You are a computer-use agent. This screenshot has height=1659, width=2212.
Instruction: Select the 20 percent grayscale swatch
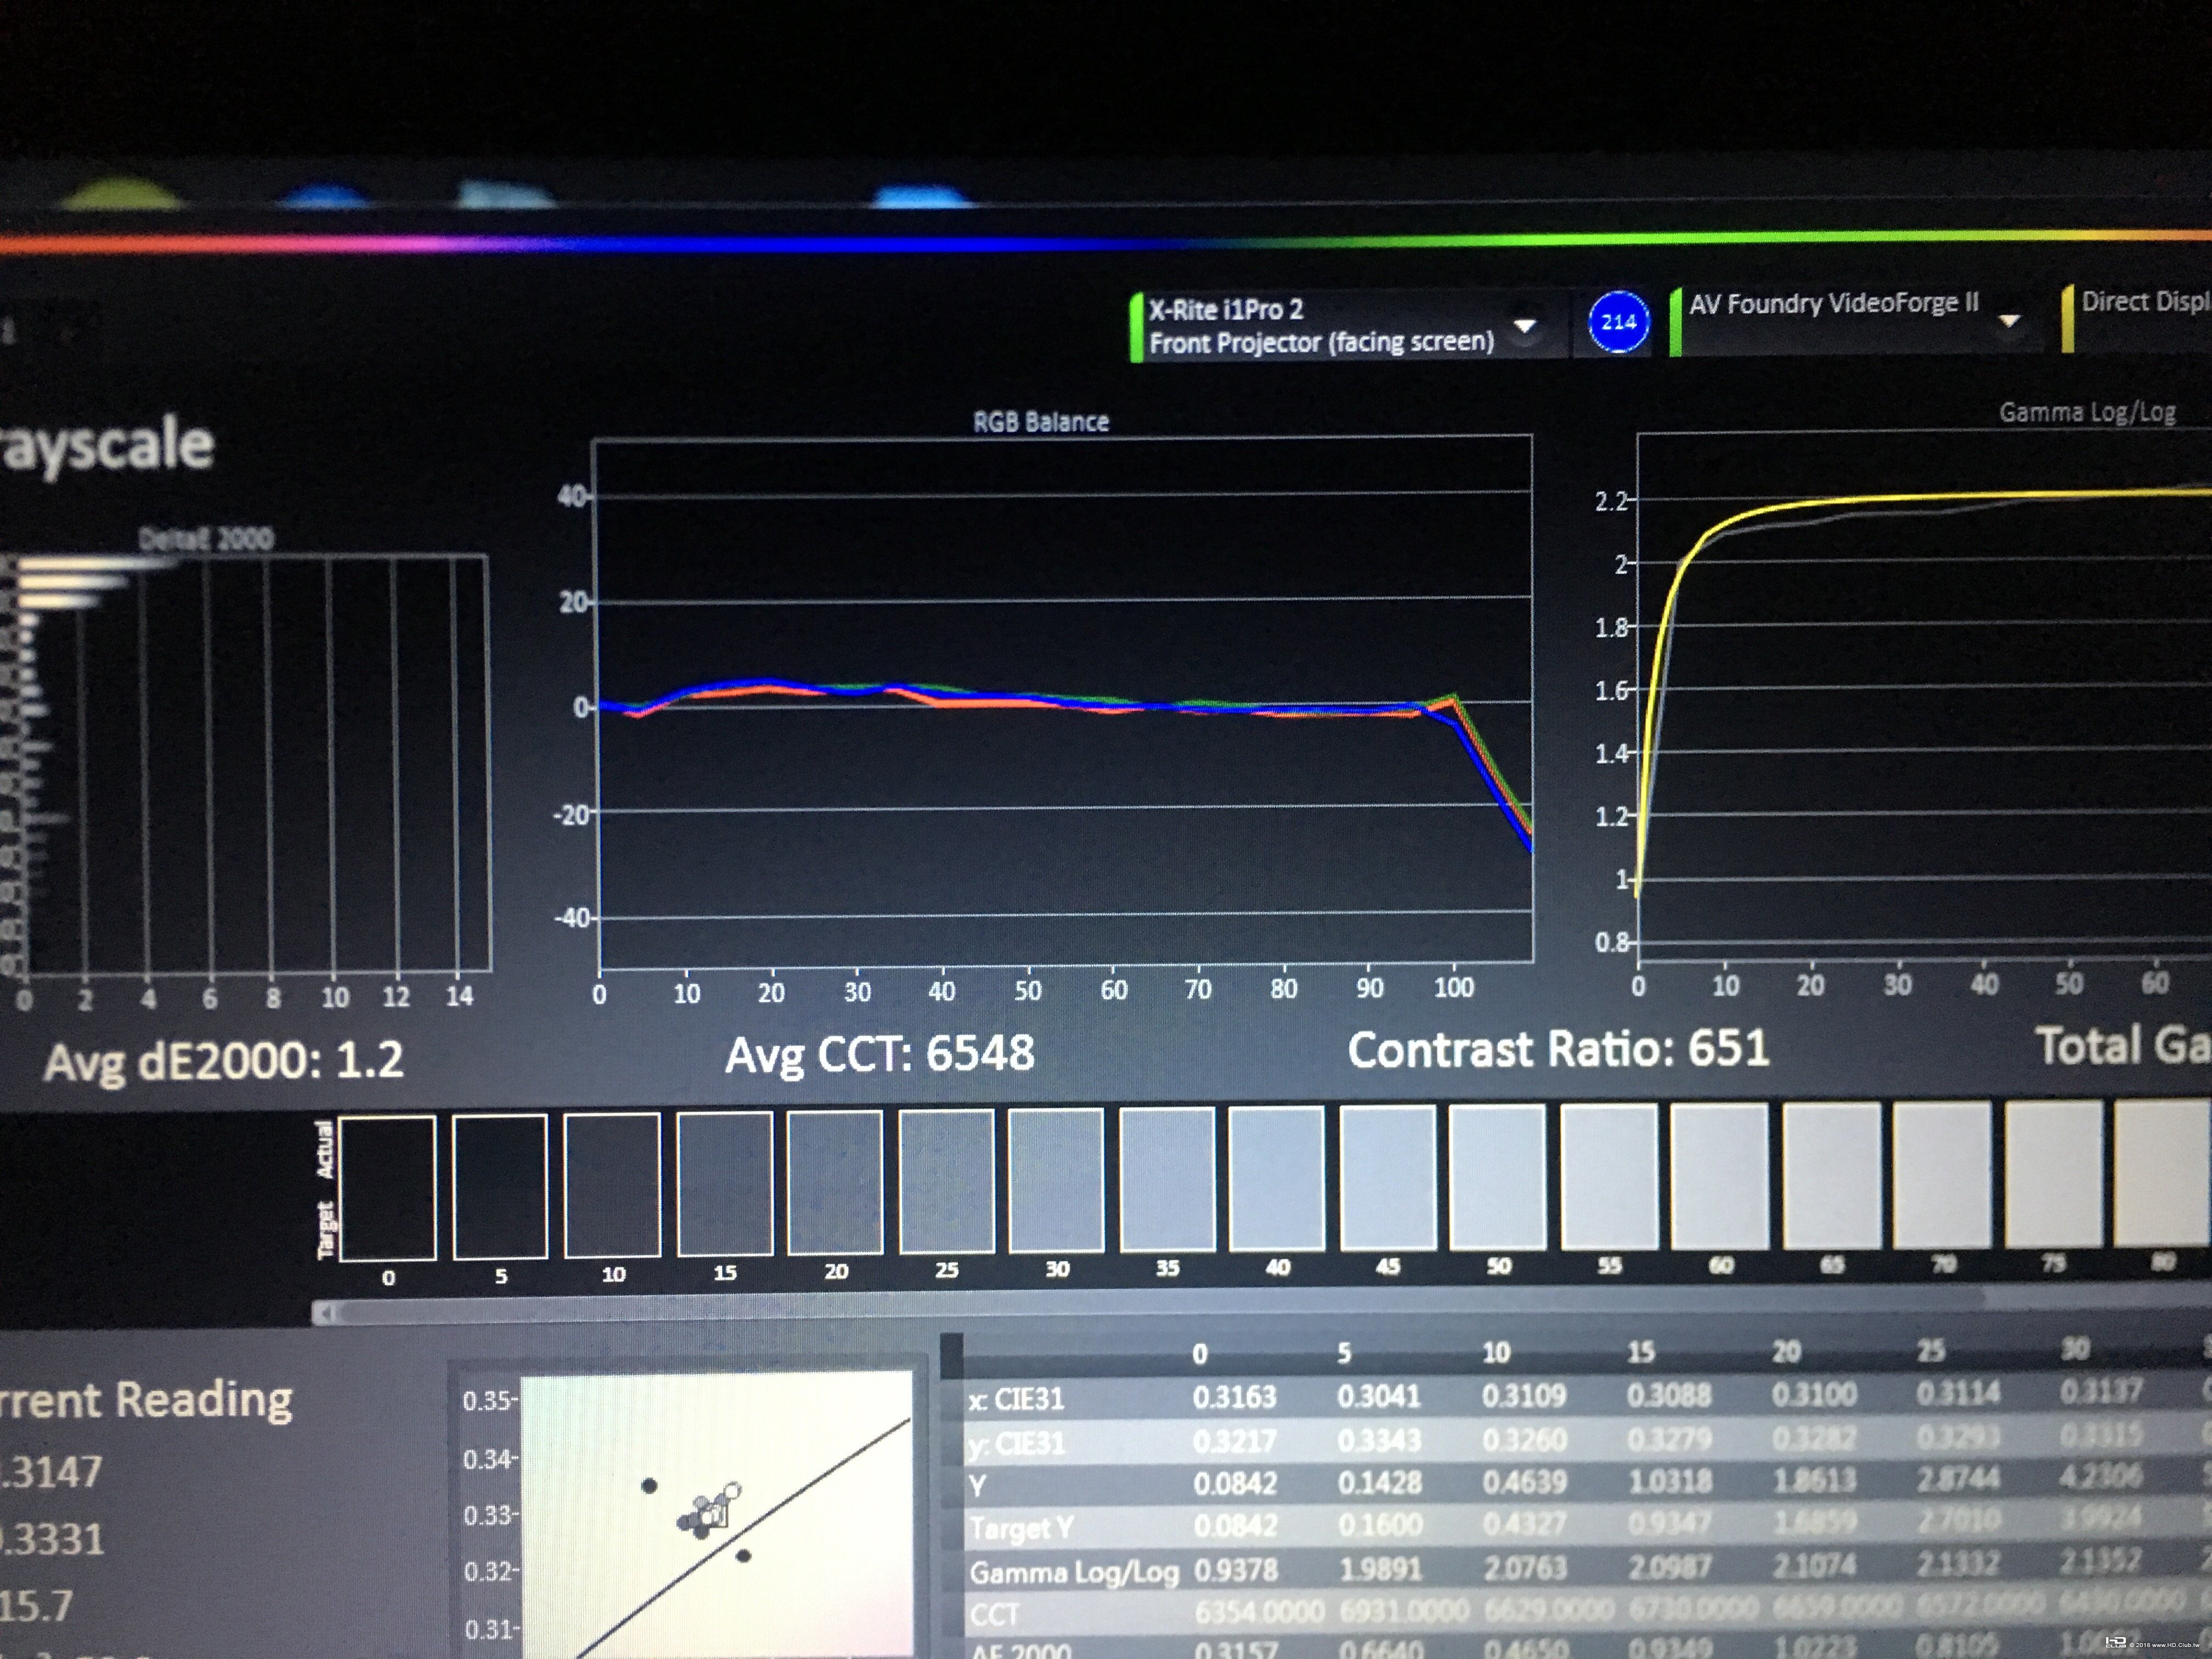pos(835,1182)
